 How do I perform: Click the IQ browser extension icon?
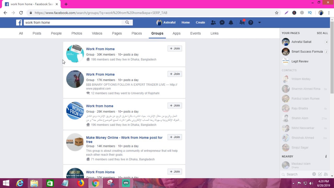click(310, 13)
